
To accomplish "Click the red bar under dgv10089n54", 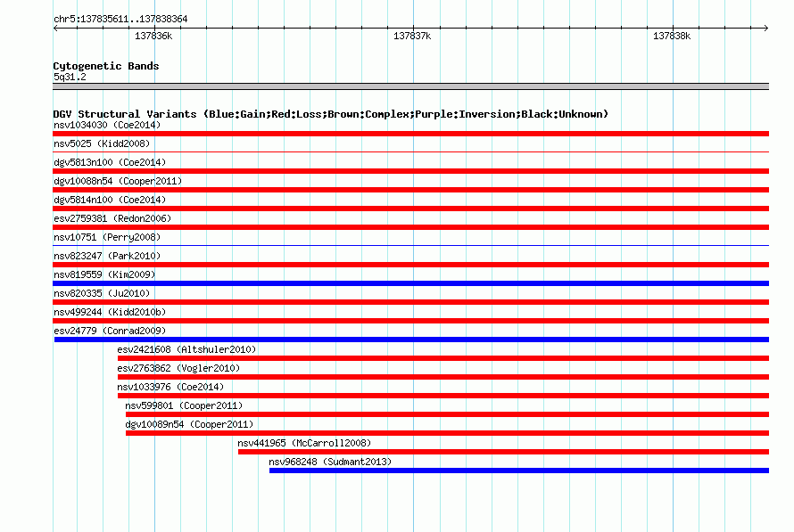I will coord(447,433).
